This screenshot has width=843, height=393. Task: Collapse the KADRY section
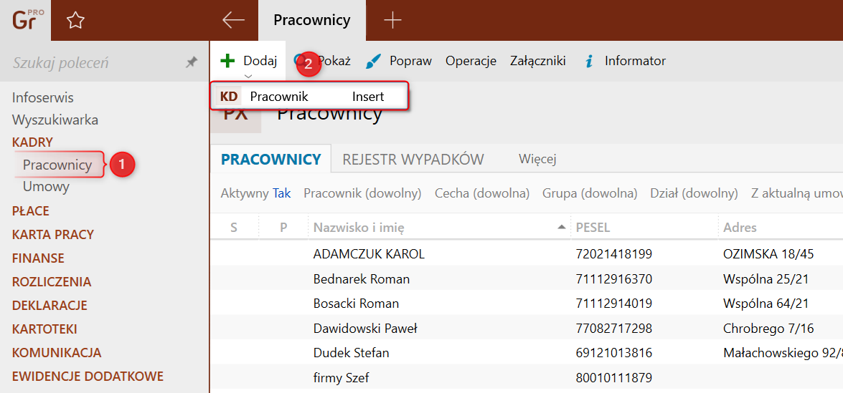(x=32, y=142)
